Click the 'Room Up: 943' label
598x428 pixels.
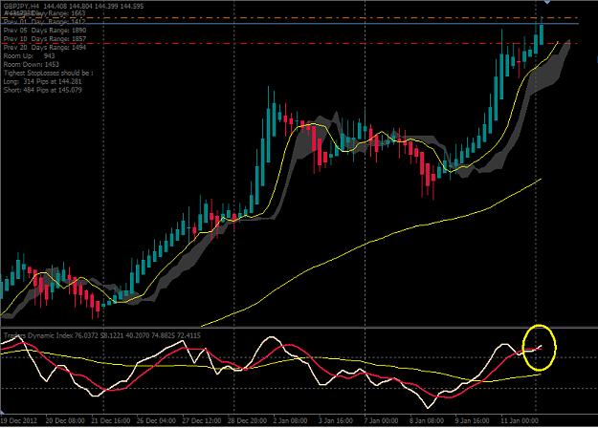pyautogui.click(x=29, y=56)
